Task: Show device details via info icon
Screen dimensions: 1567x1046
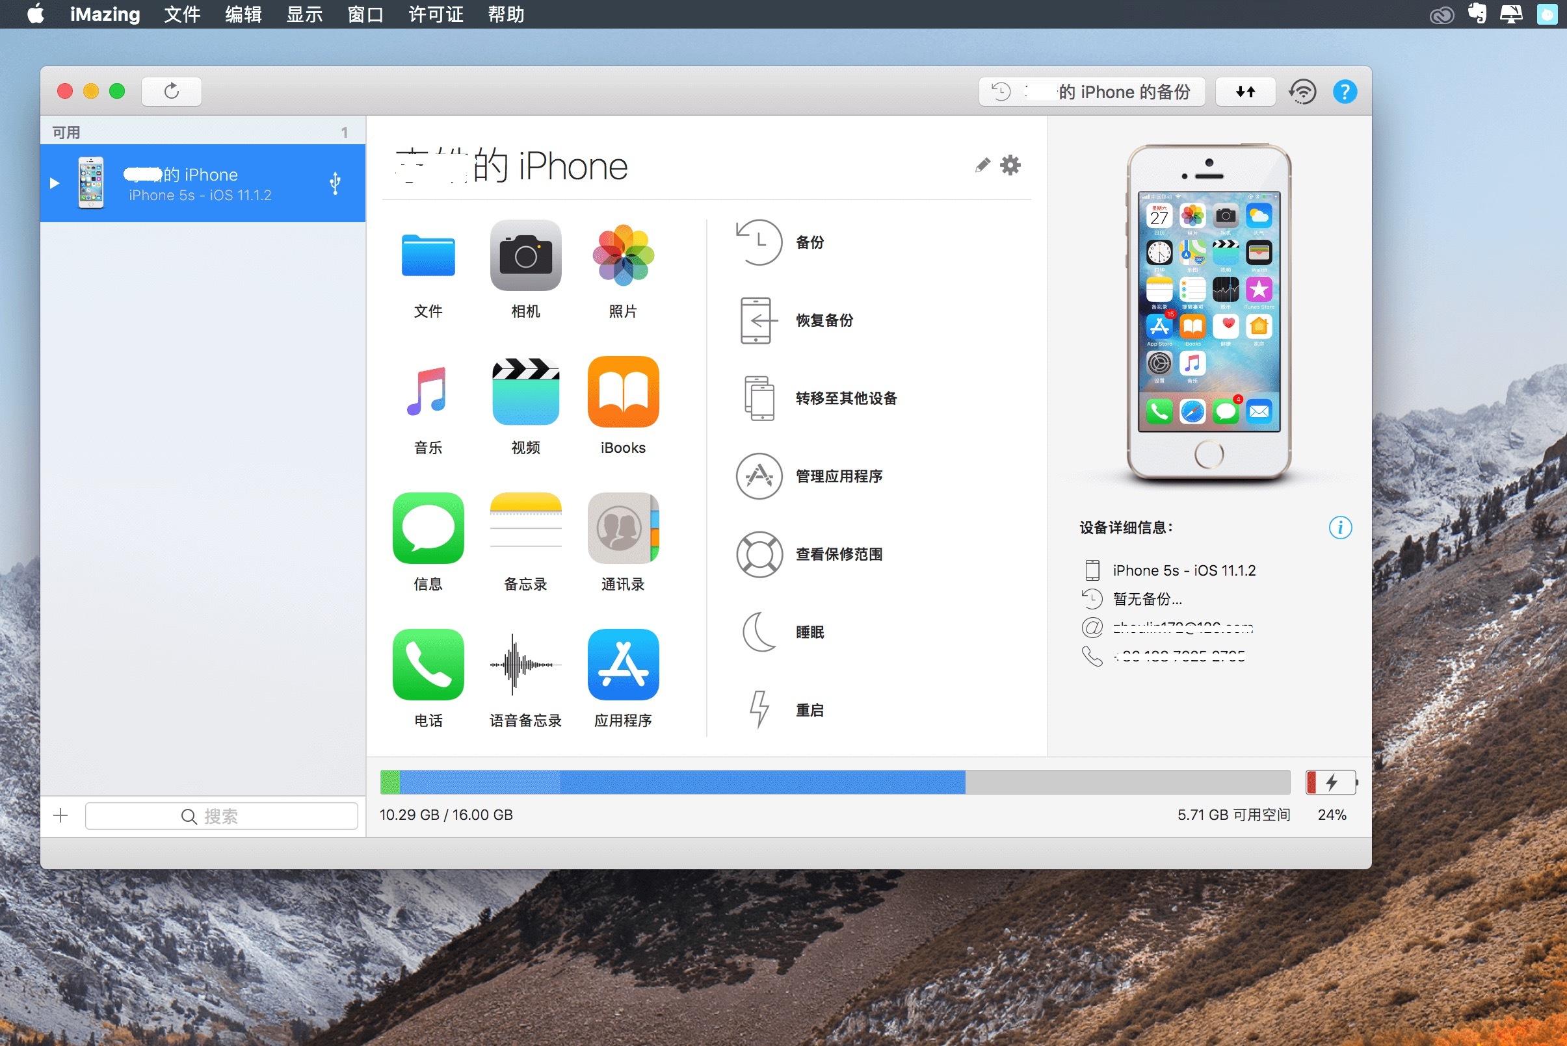Action: coord(1339,528)
